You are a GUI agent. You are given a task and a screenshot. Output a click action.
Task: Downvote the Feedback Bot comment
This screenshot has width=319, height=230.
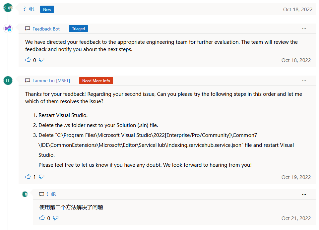click(41, 60)
